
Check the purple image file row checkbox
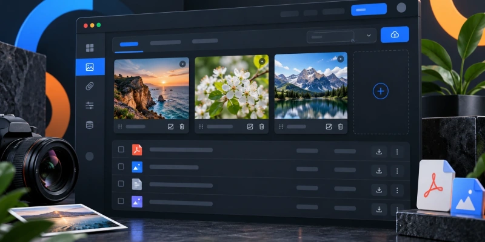click(121, 201)
